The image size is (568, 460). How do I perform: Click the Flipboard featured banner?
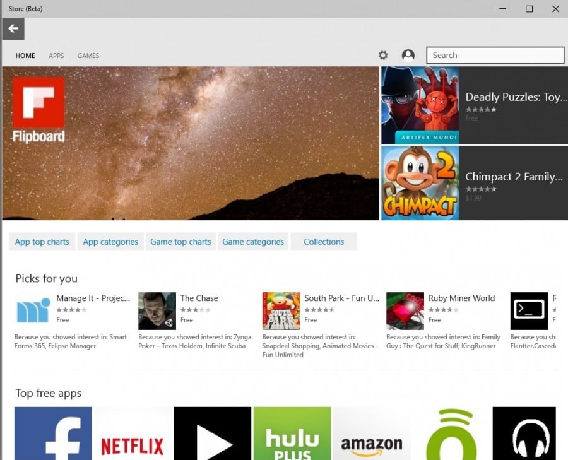(189, 143)
